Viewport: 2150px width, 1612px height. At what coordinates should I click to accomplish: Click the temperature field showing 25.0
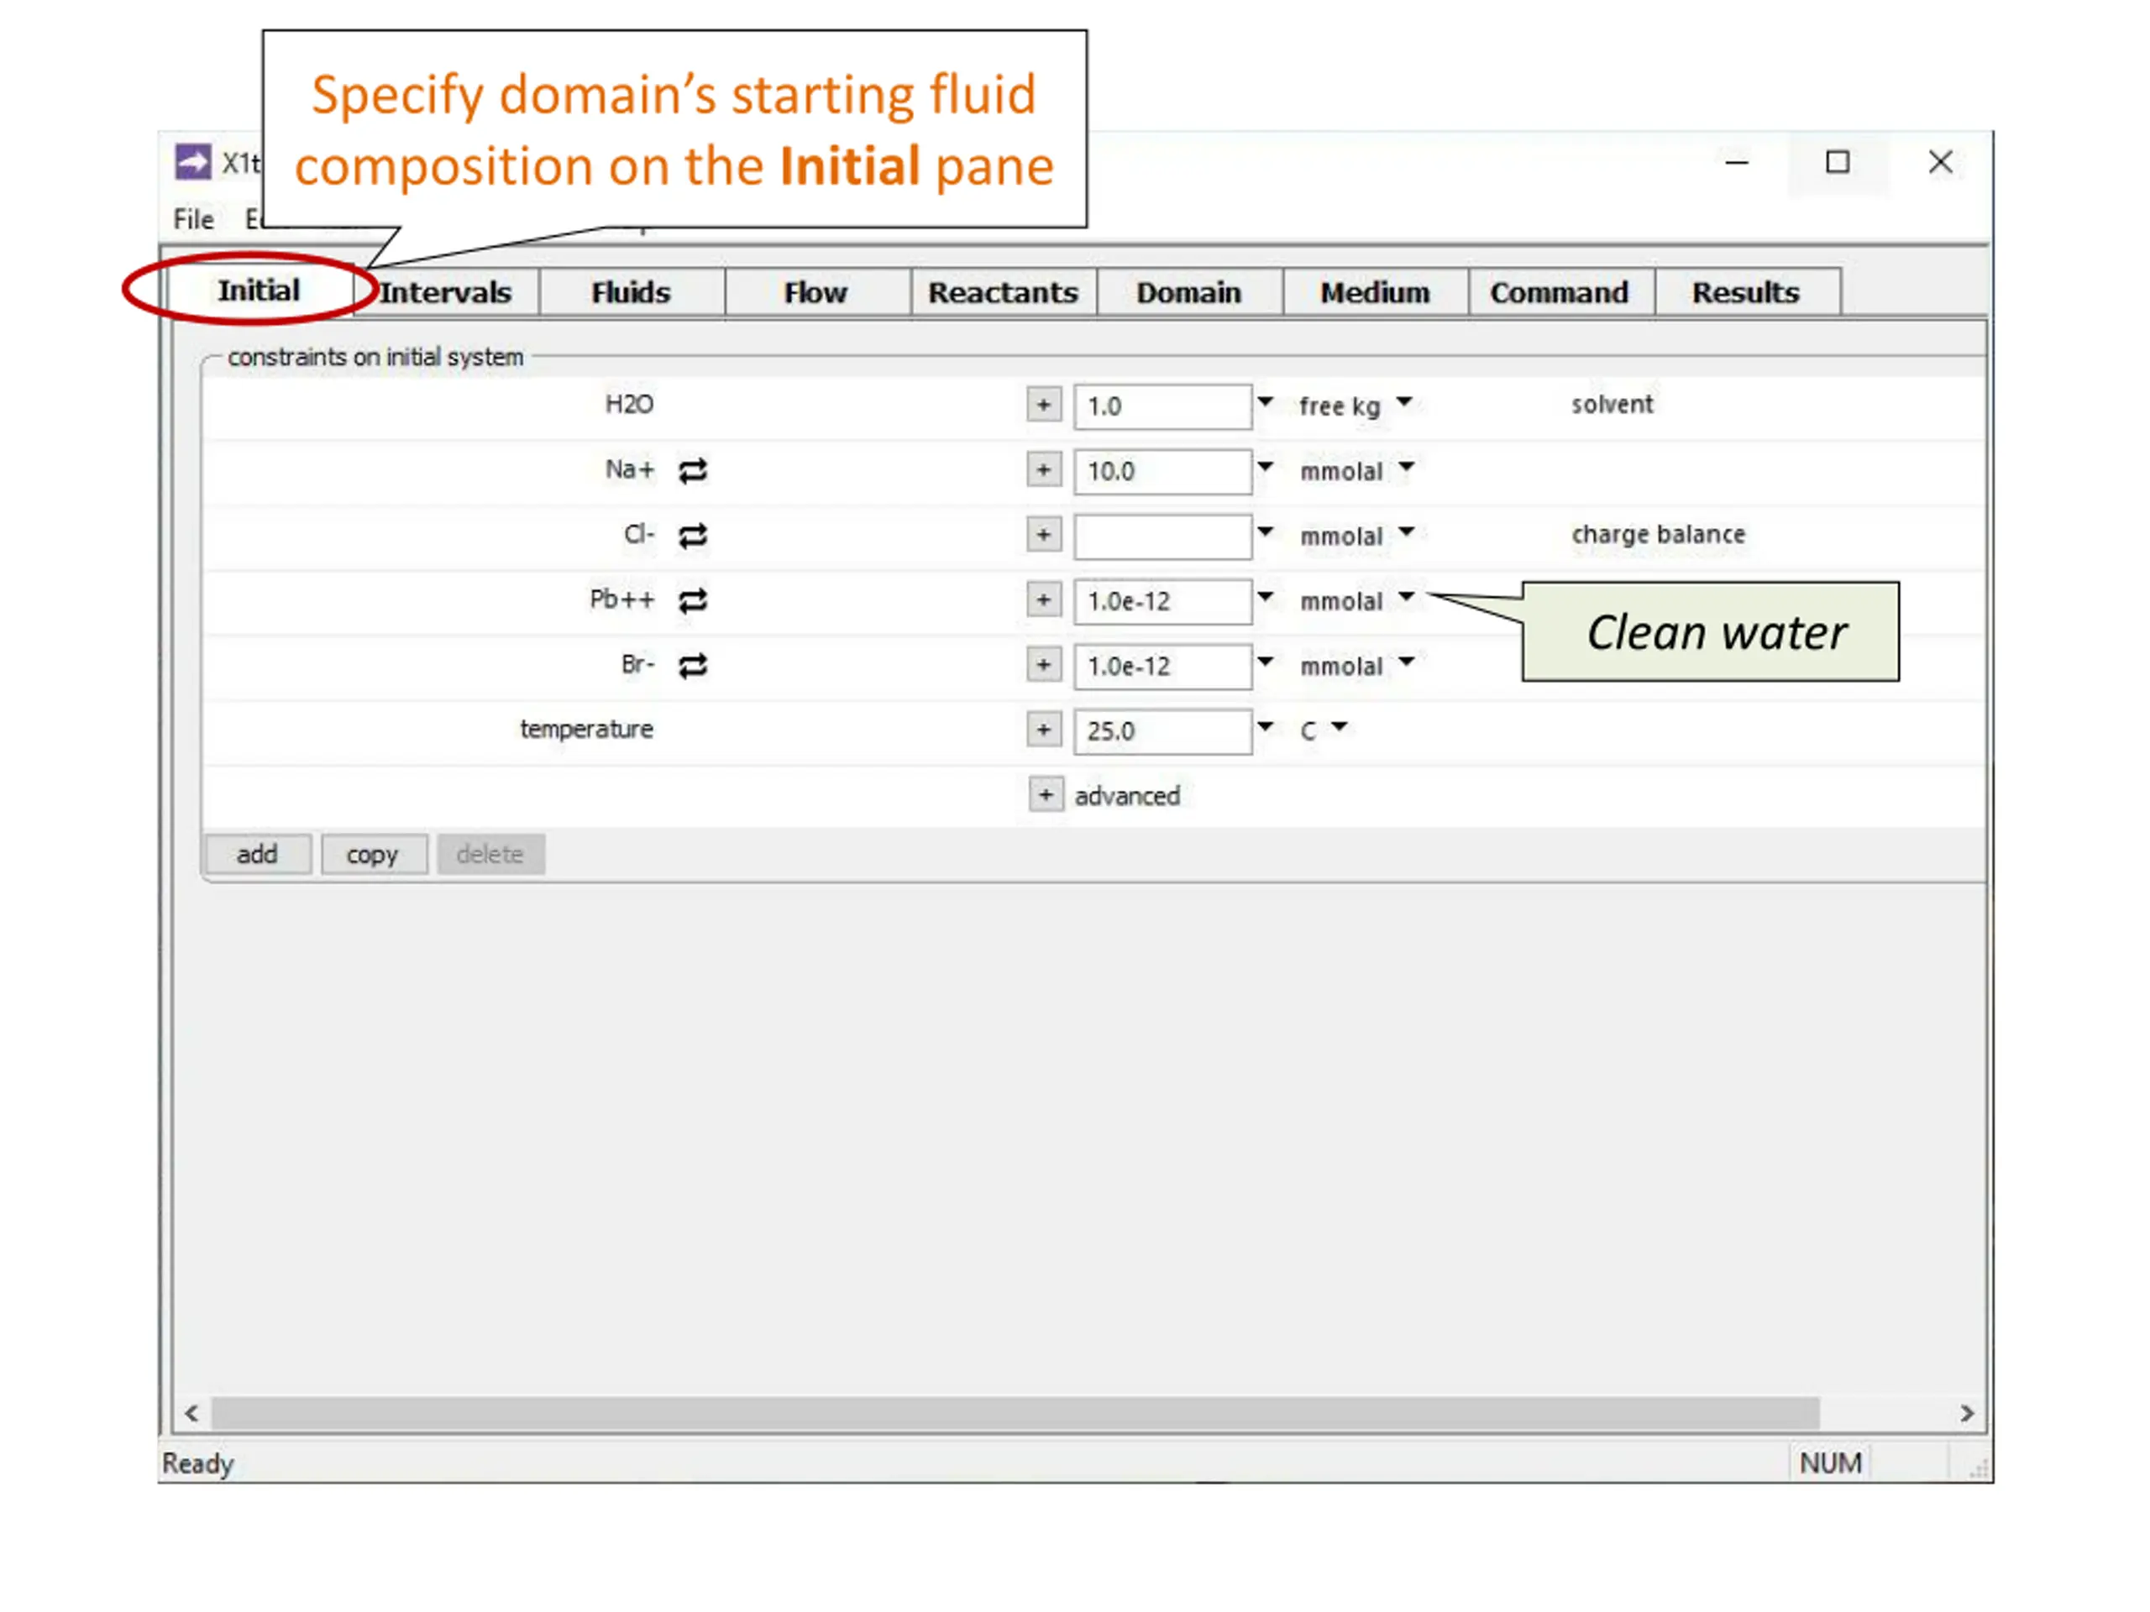[1162, 731]
